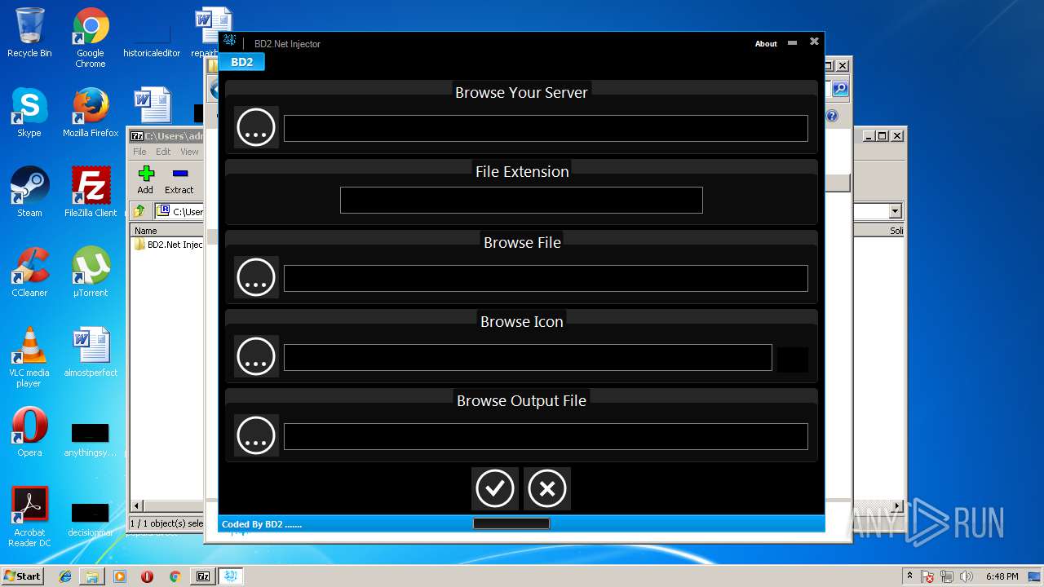Cancel with the X circle button
Image resolution: width=1044 pixels, height=587 pixels.
pyautogui.click(x=547, y=488)
